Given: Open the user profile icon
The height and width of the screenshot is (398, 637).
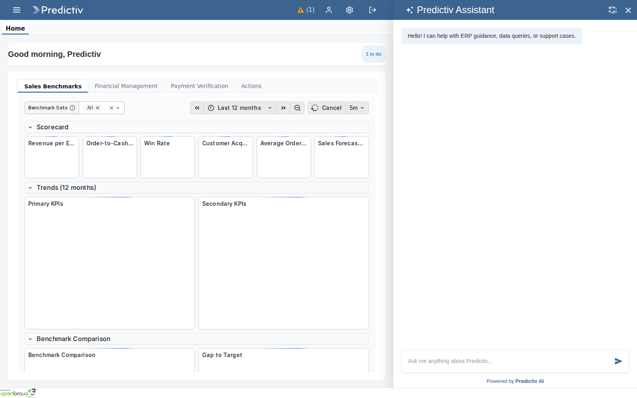Looking at the screenshot, I should (329, 10).
